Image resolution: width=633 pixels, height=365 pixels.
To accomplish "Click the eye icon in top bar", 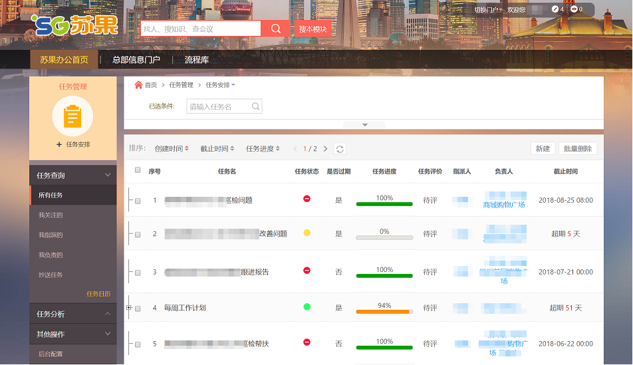I will tap(574, 9).
